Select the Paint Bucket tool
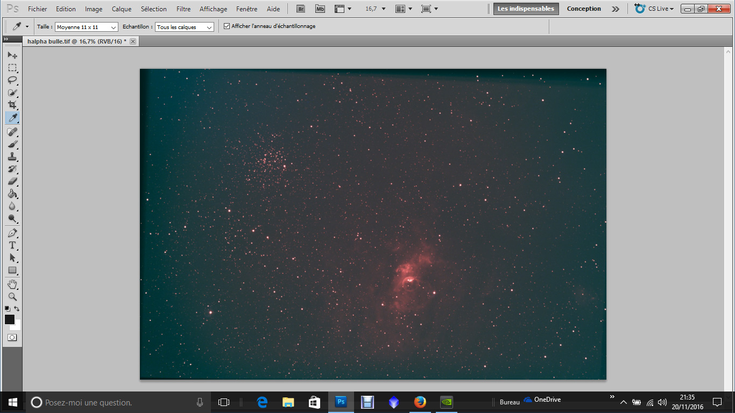735x413 pixels. click(x=12, y=194)
